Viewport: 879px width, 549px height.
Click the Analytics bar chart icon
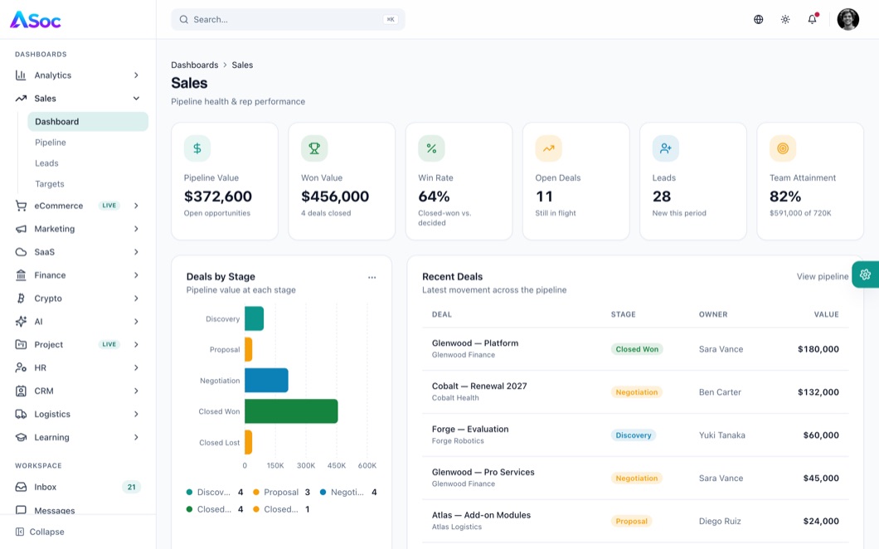21,75
